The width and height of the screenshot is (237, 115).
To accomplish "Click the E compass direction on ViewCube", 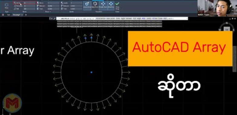I will tap(234, 30).
